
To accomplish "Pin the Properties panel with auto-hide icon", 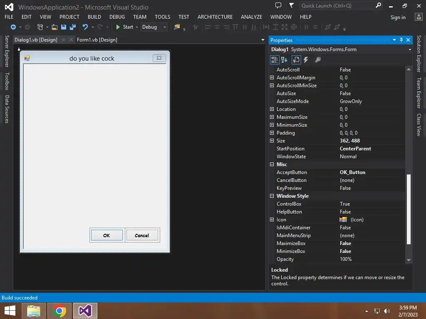I will [401, 40].
